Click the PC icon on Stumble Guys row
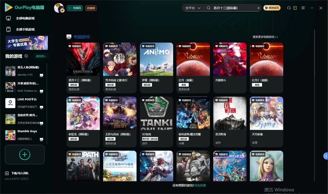328x194 pixels. pyautogui.click(x=41, y=139)
